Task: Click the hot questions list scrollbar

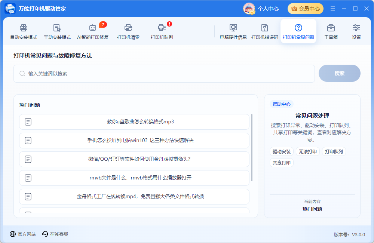Action: pos(252,147)
